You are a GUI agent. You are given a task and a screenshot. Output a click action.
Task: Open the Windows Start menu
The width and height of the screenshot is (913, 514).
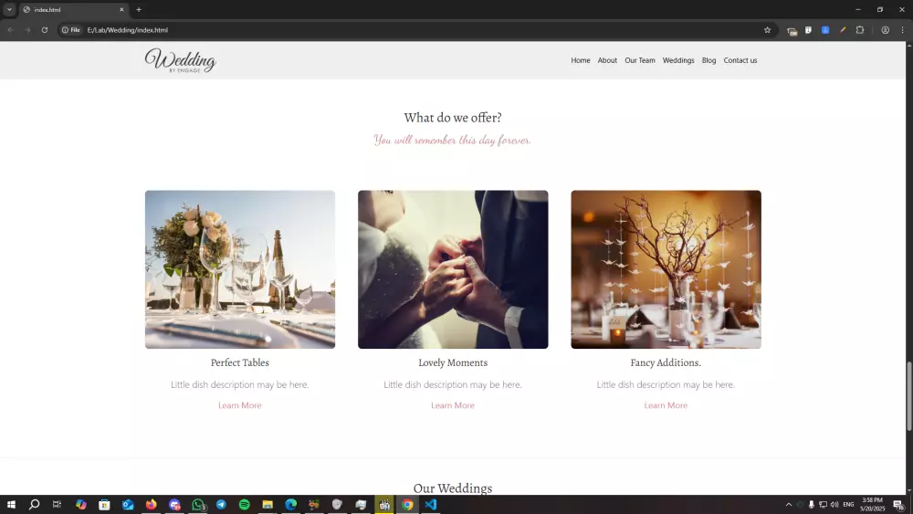tap(11, 505)
